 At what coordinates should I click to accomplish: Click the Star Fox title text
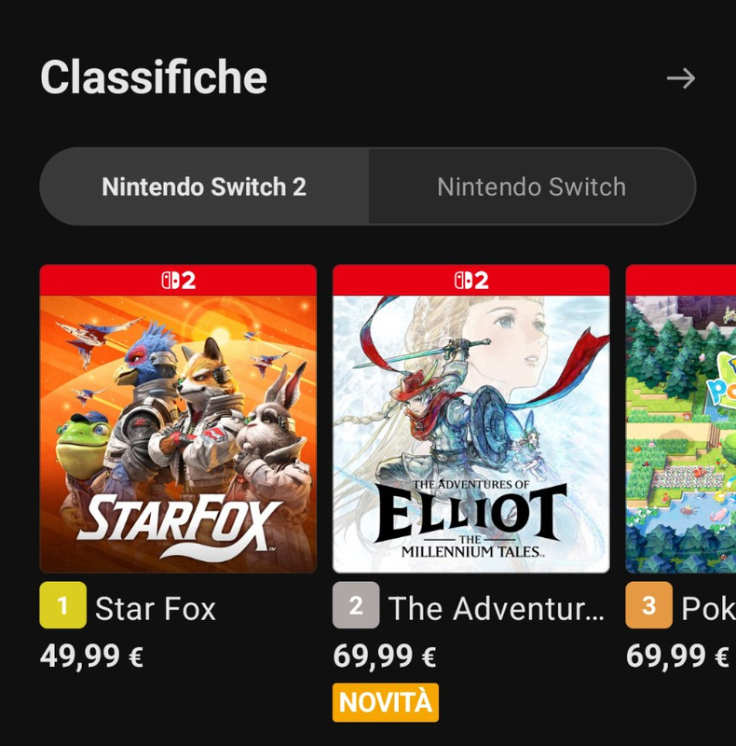156,609
